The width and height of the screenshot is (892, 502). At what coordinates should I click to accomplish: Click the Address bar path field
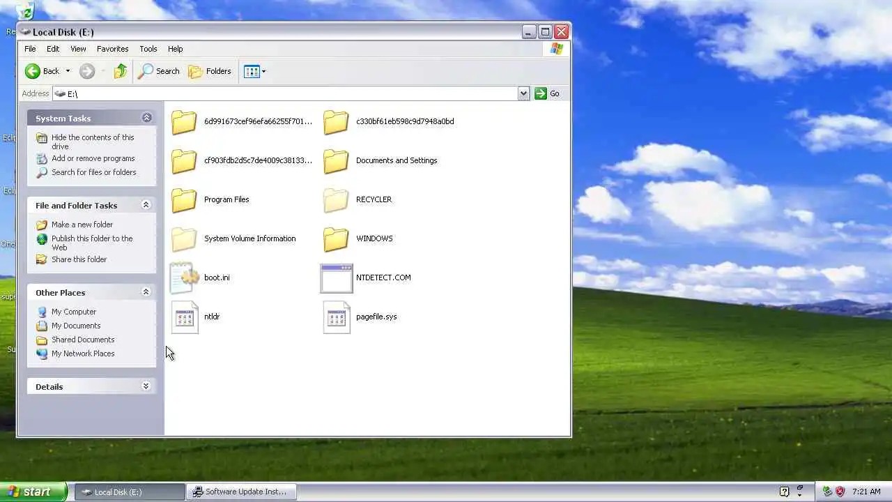[285, 93]
